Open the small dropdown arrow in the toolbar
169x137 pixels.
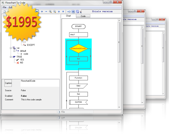coord(37,11)
